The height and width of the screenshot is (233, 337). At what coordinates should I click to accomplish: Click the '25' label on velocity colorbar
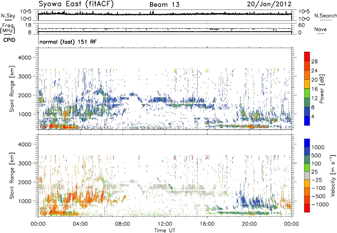coord(315,172)
